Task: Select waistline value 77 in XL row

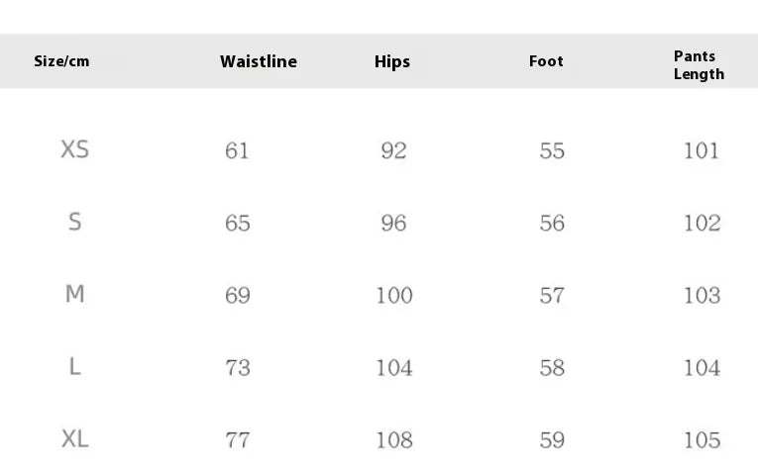Action: [238, 440]
